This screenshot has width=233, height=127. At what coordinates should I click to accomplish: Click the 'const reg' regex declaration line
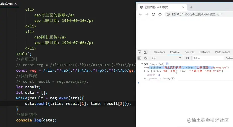pyautogui.click(x=76, y=71)
